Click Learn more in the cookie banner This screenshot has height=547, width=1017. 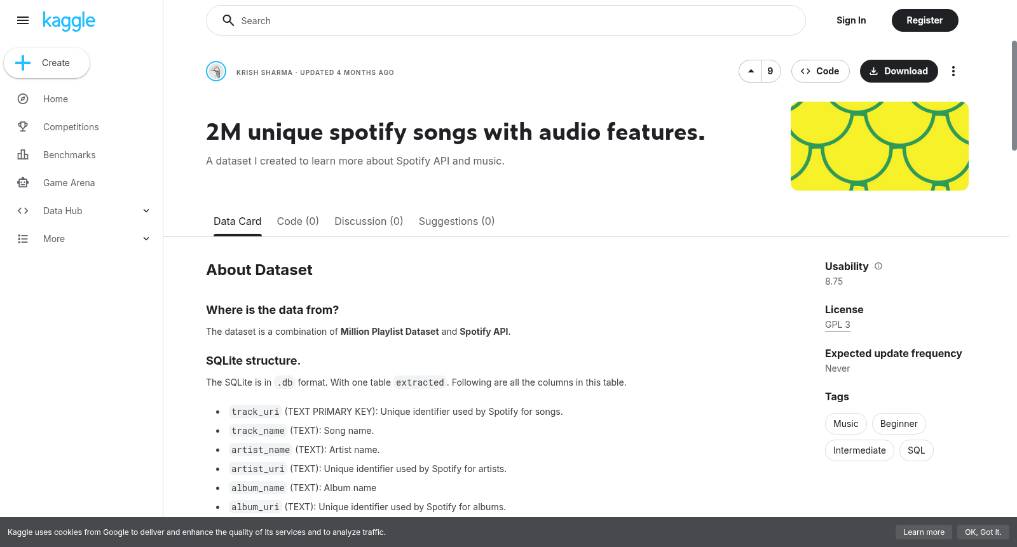(924, 532)
